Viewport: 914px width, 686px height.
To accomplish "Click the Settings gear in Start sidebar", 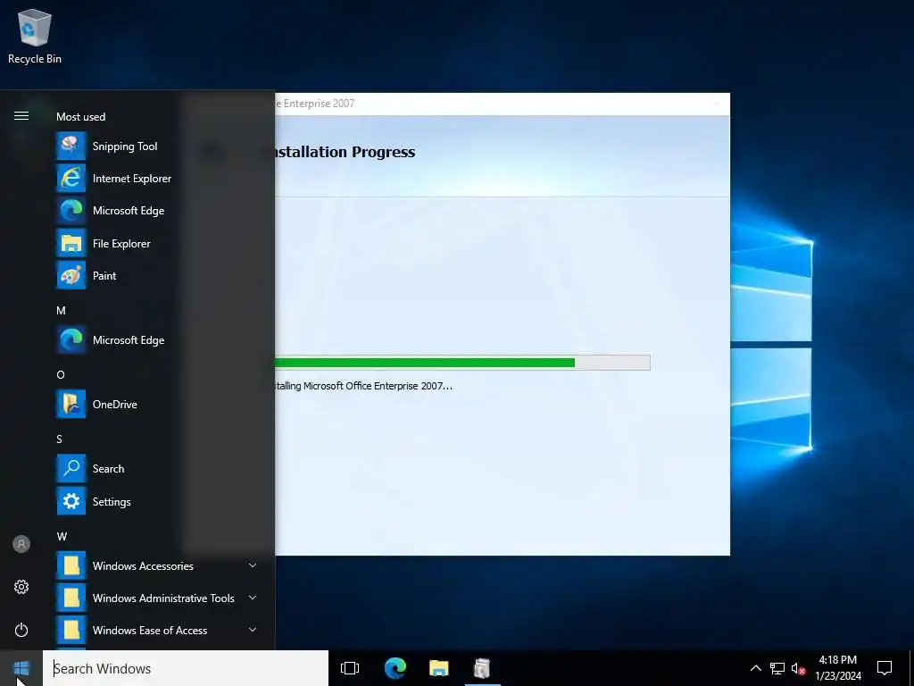I will tap(21, 587).
